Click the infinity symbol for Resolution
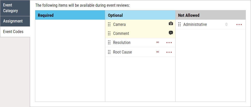The height and width of the screenshot is (107, 251). (x=157, y=42)
